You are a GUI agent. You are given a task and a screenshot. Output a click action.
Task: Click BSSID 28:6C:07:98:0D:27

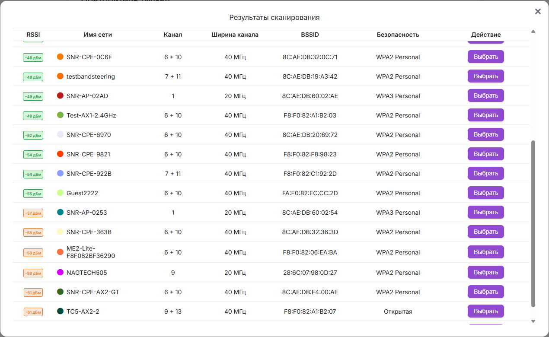pyautogui.click(x=310, y=273)
